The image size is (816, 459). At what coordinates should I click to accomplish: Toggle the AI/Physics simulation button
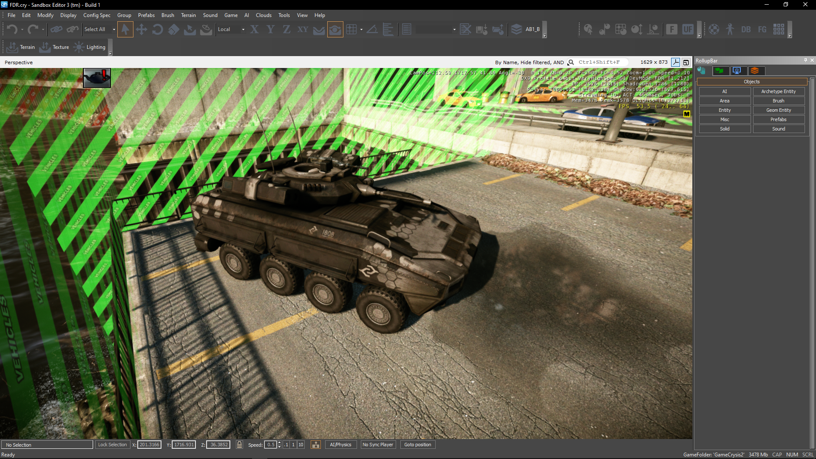(340, 445)
